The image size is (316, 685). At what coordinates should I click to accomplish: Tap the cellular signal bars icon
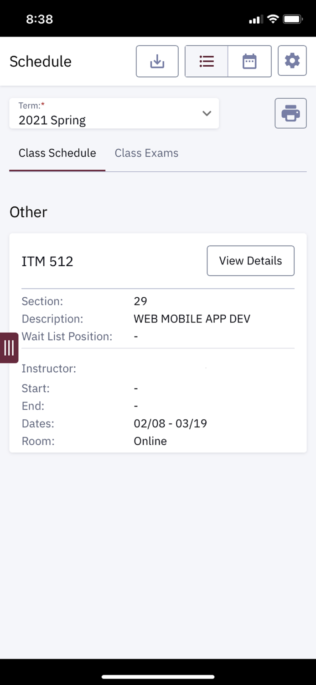[254, 20]
